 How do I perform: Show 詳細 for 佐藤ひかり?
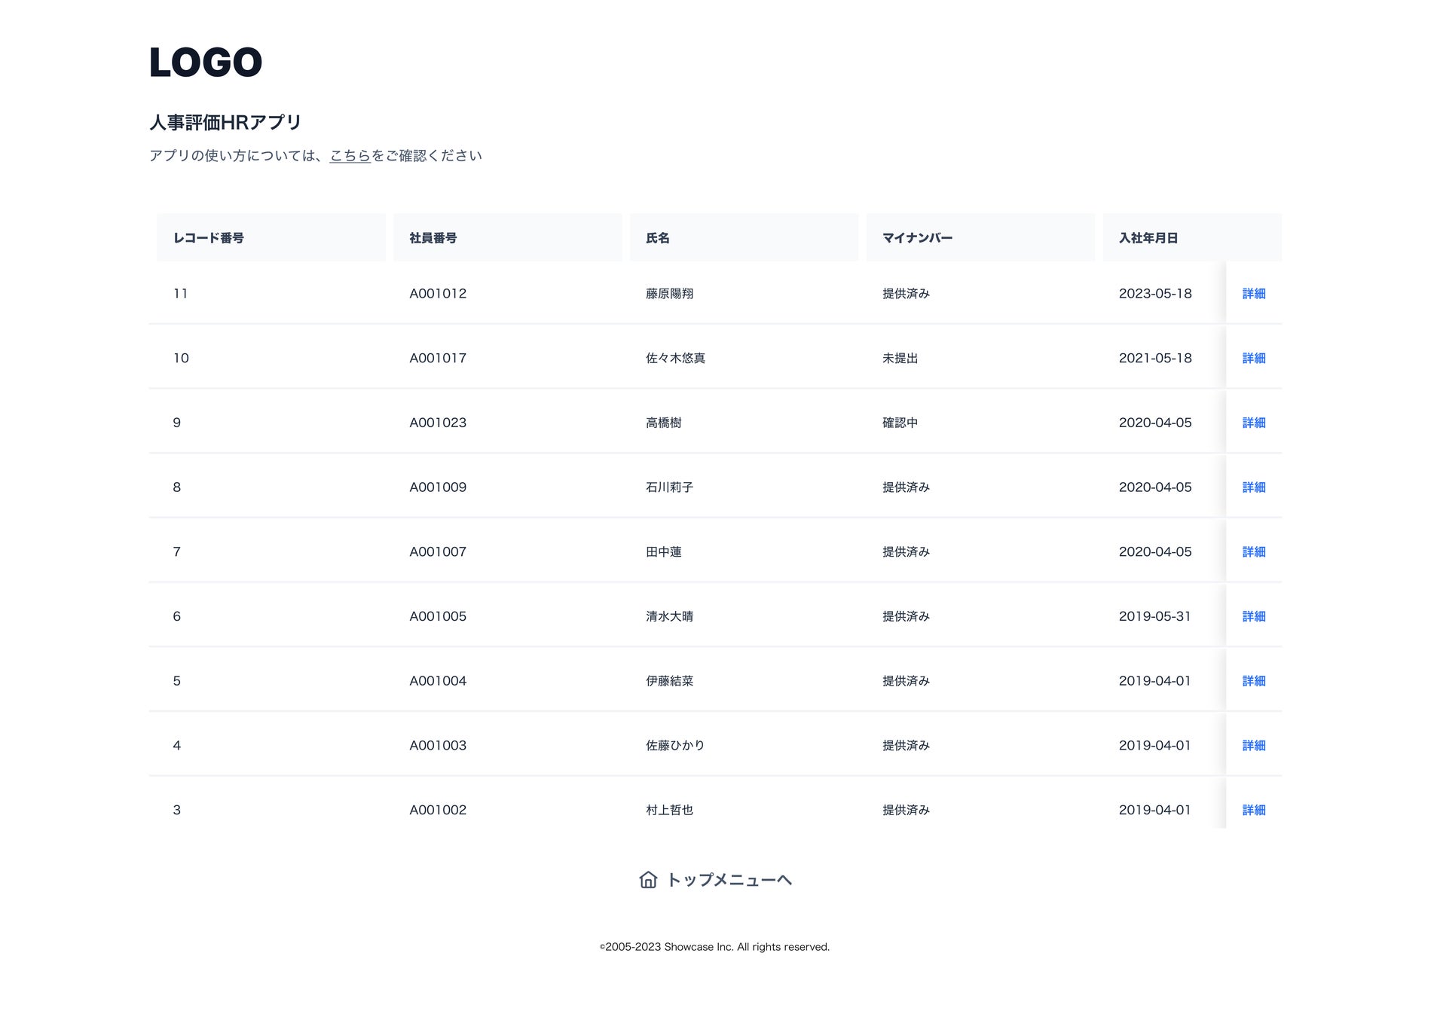[1253, 746]
